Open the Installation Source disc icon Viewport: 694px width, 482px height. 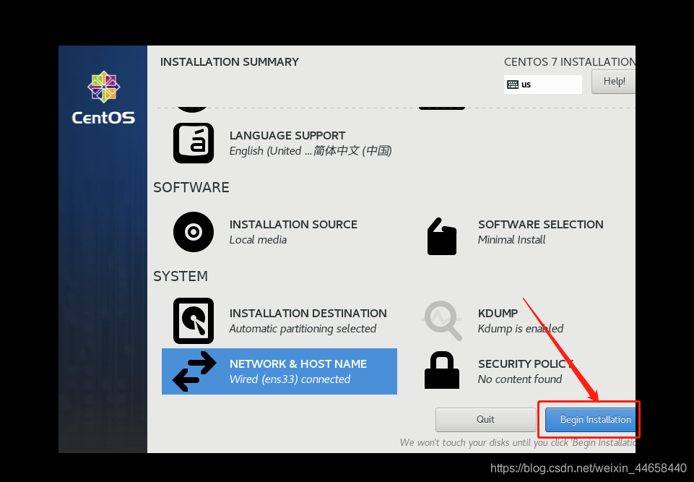click(194, 232)
